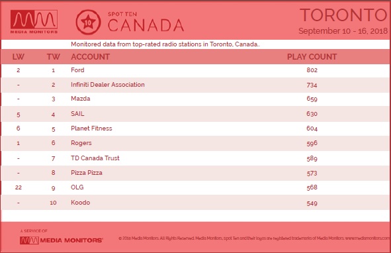
Task: Click the Toronto heading text
Action: coord(343,15)
